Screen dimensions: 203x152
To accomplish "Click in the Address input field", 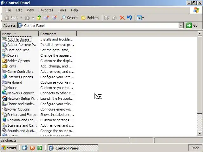I will pyautogui.click(x=98, y=25).
